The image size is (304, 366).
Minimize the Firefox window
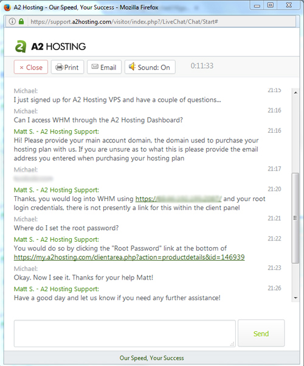click(257, 5)
